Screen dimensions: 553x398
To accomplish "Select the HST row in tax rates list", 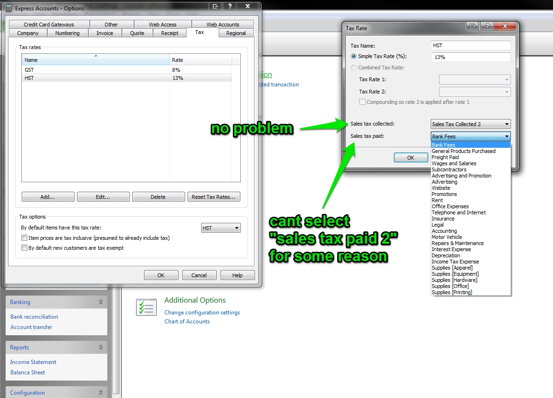I will click(127, 78).
